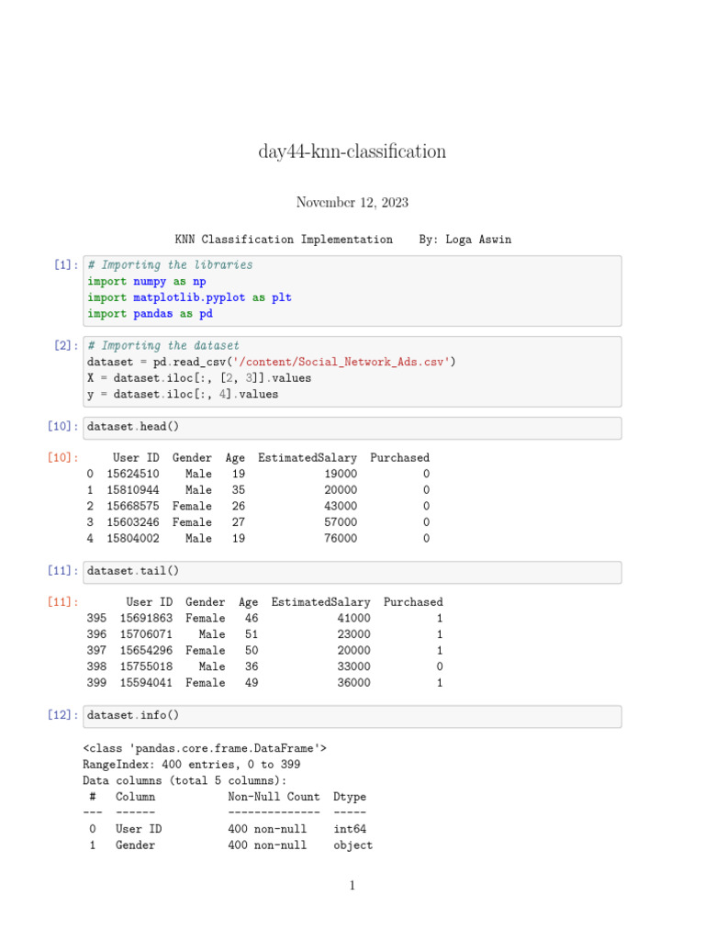The image size is (705, 940).
Task: Click the pd.read_csv Social_Network_Ads.csv line
Action: pyautogui.click(x=272, y=362)
